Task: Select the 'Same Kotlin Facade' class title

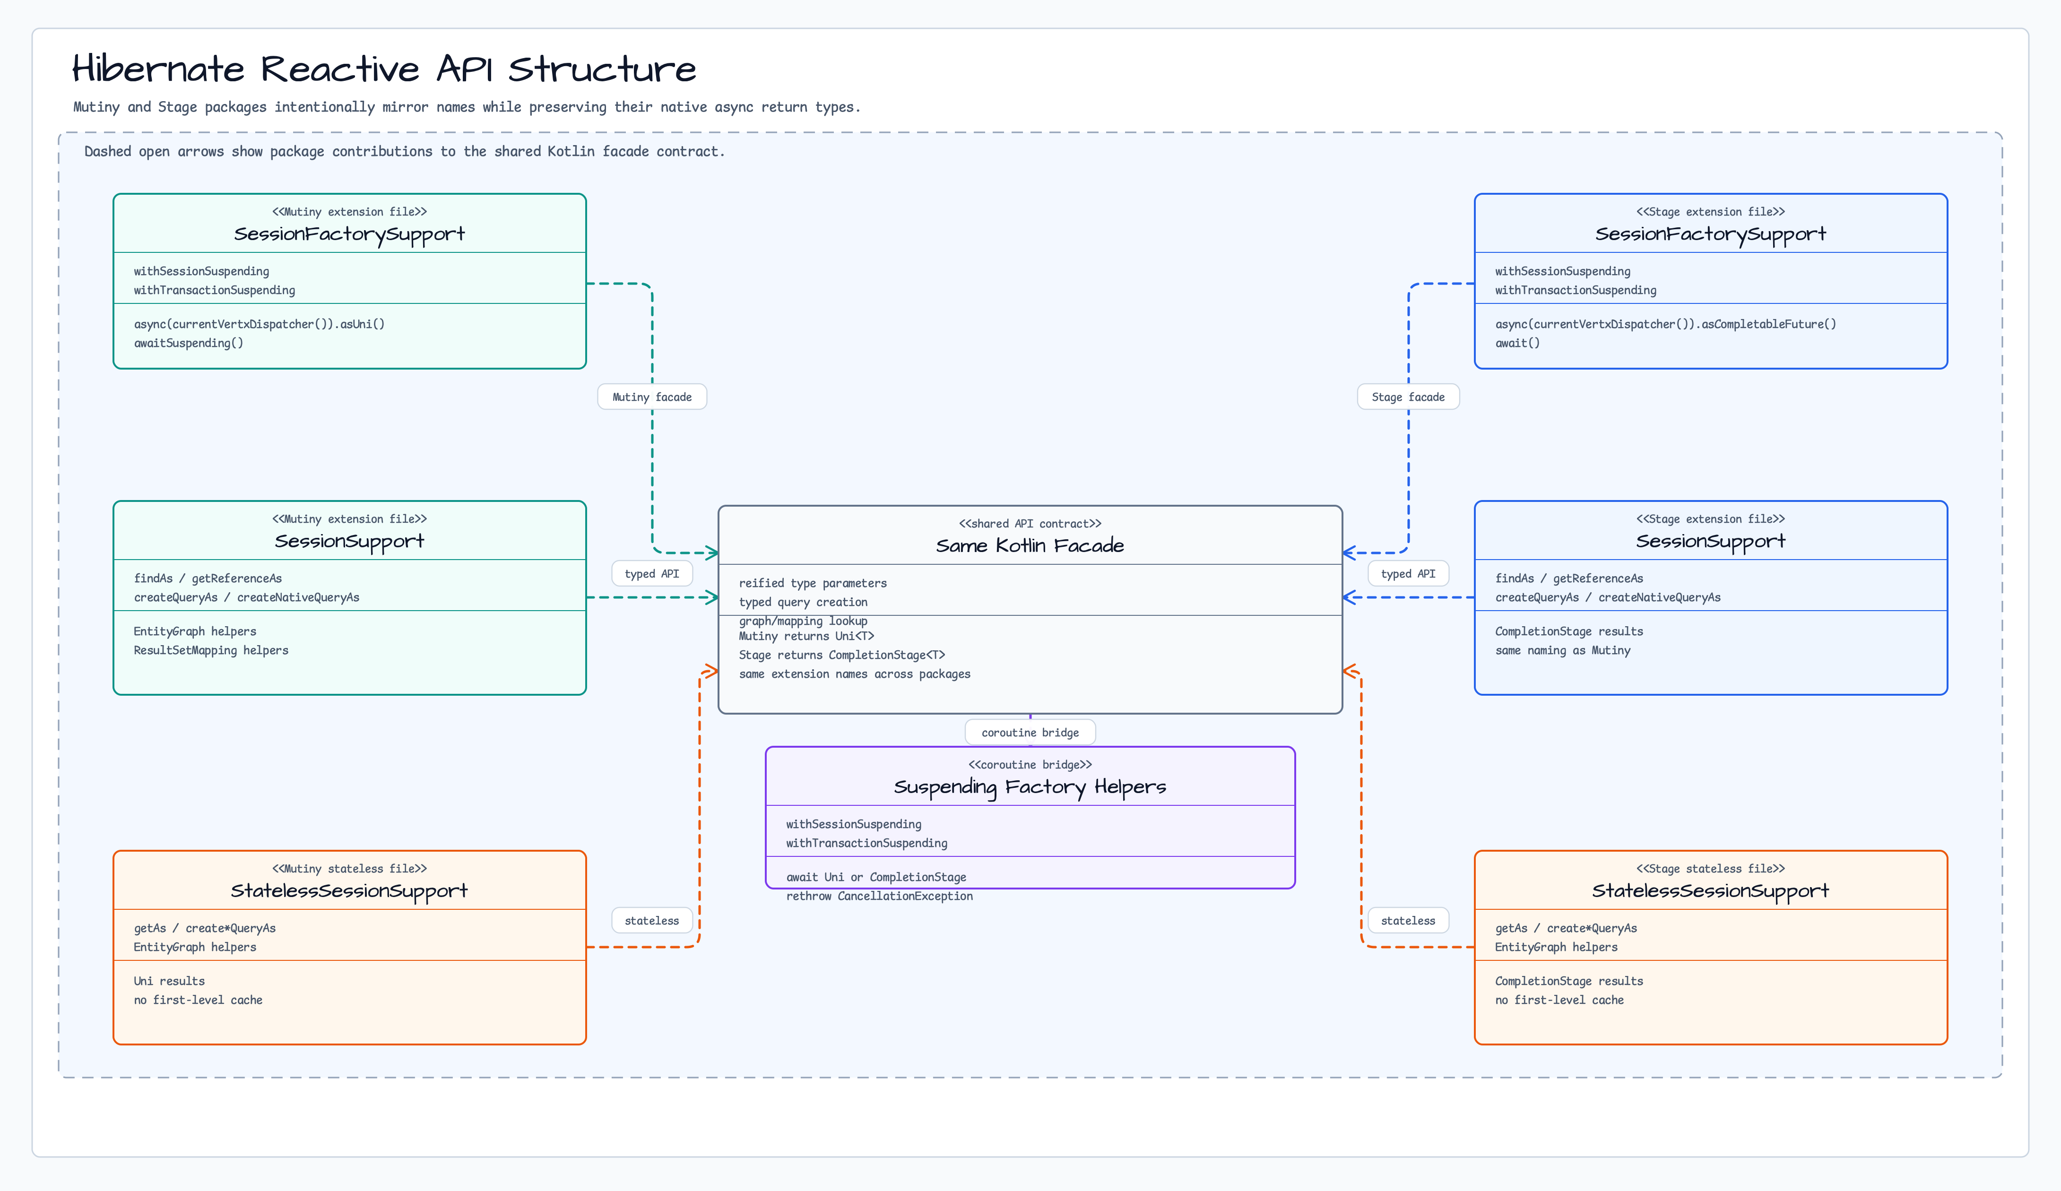Action: tap(1030, 545)
